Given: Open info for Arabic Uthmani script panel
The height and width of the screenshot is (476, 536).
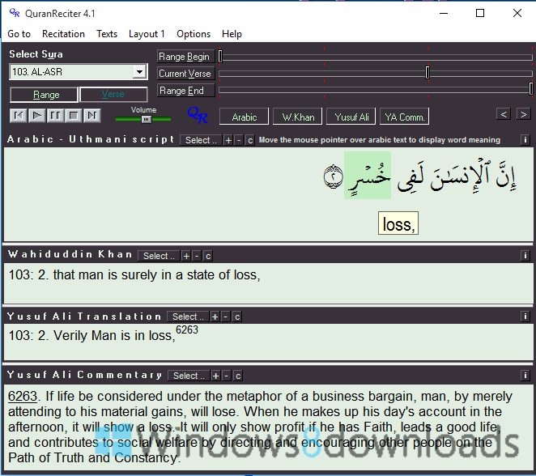Looking at the screenshot, I should point(525,140).
